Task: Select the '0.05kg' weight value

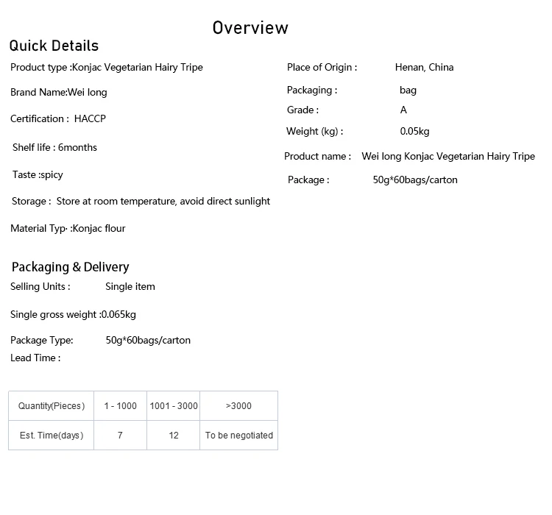Action: click(x=414, y=131)
